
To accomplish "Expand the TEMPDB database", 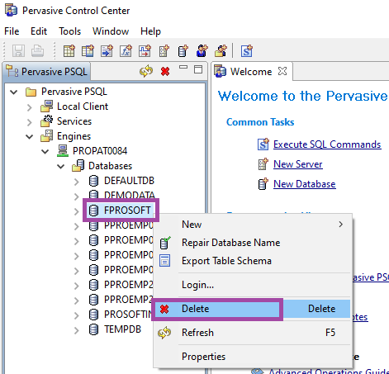I will 77,330.
